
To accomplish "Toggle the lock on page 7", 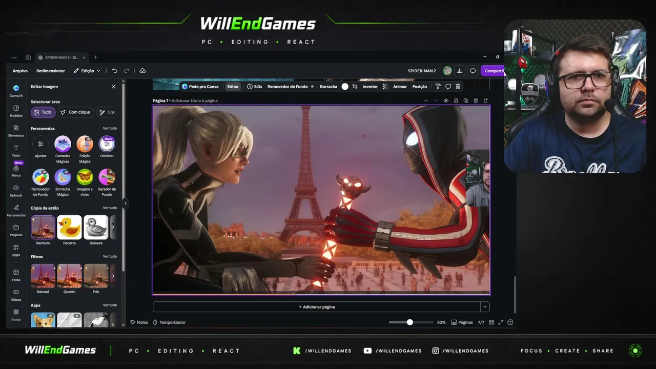I will point(456,100).
